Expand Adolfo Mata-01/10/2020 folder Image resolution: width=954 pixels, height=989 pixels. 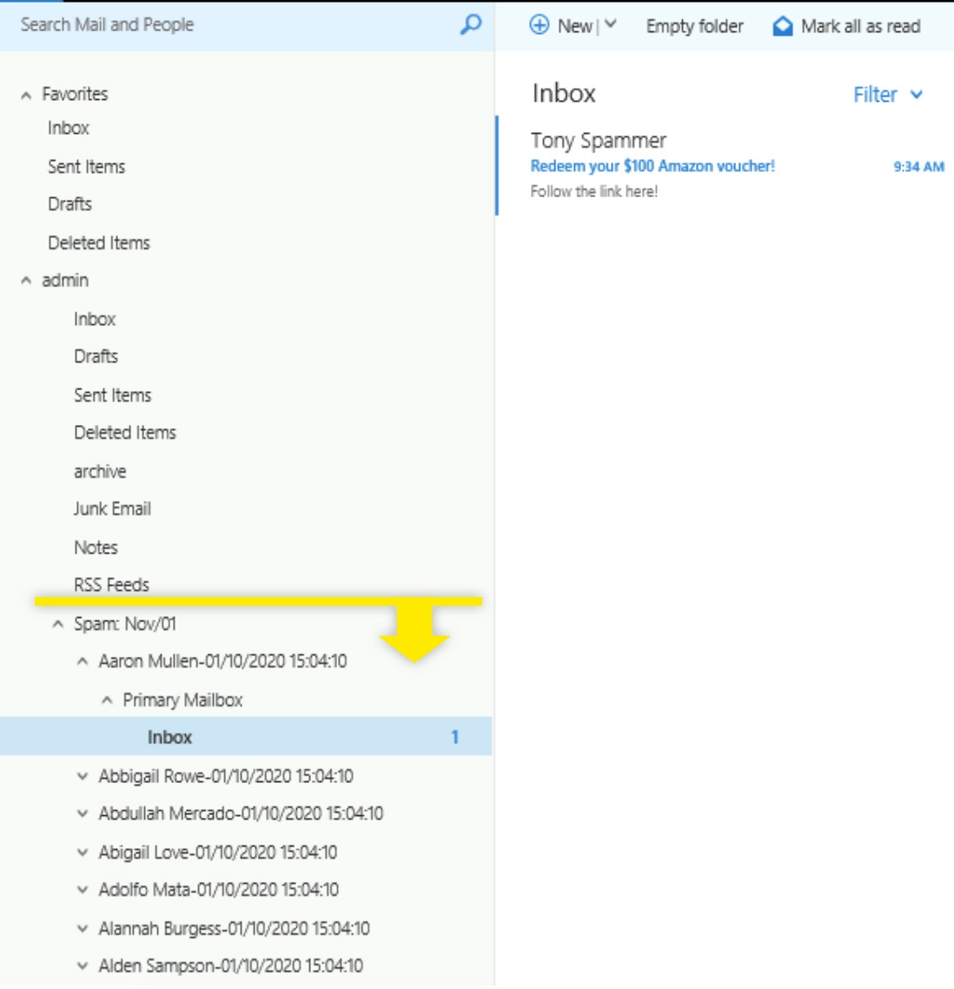point(83,890)
